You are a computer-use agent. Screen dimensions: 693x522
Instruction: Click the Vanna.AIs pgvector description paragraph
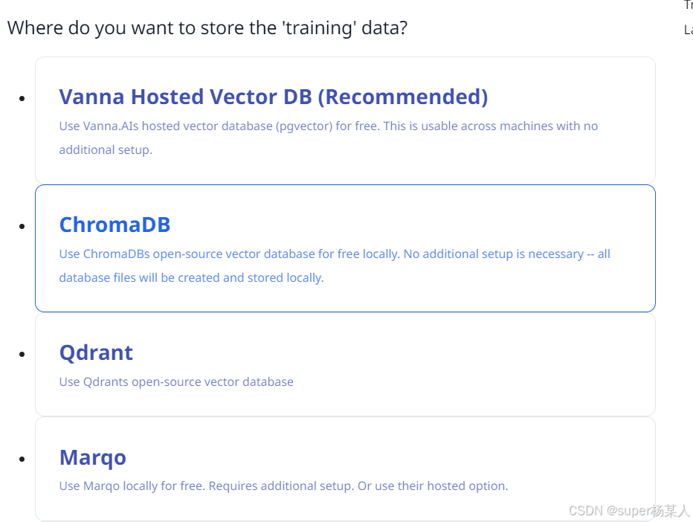click(x=328, y=126)
